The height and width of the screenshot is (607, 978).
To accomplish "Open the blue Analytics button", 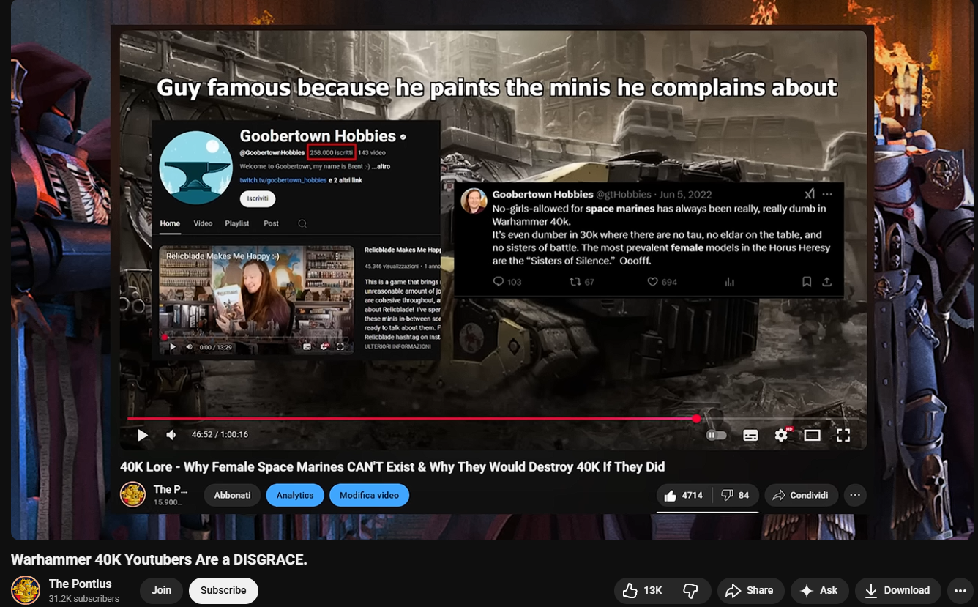I will click(295, 496).
